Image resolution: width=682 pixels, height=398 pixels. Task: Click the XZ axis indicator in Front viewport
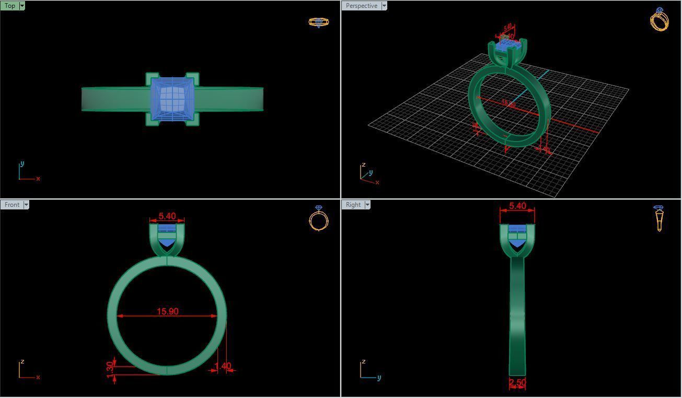point(29,370)
